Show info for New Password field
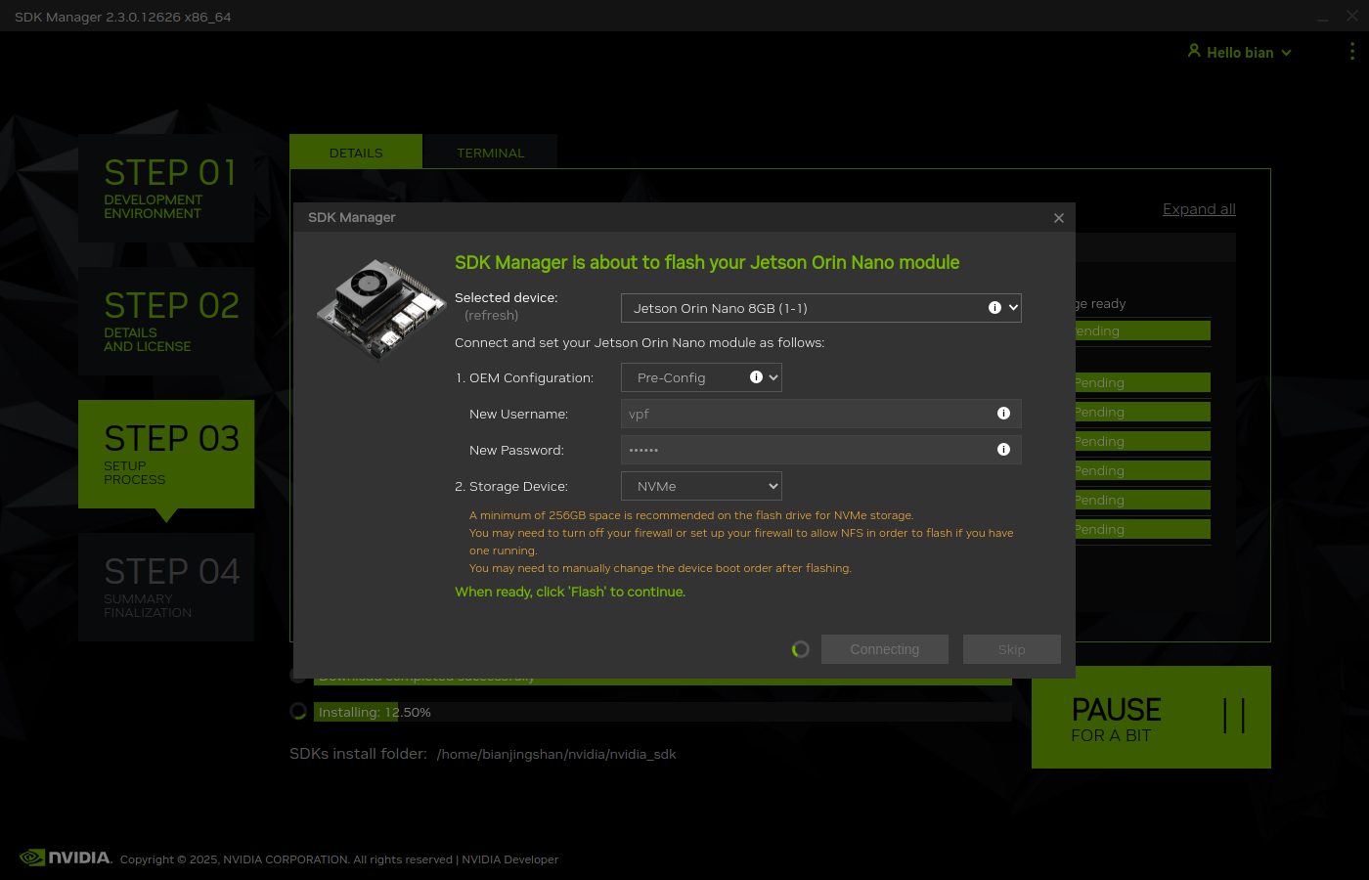The image size is (1369, 880). pyautogui.click(x=1003, y=450)
